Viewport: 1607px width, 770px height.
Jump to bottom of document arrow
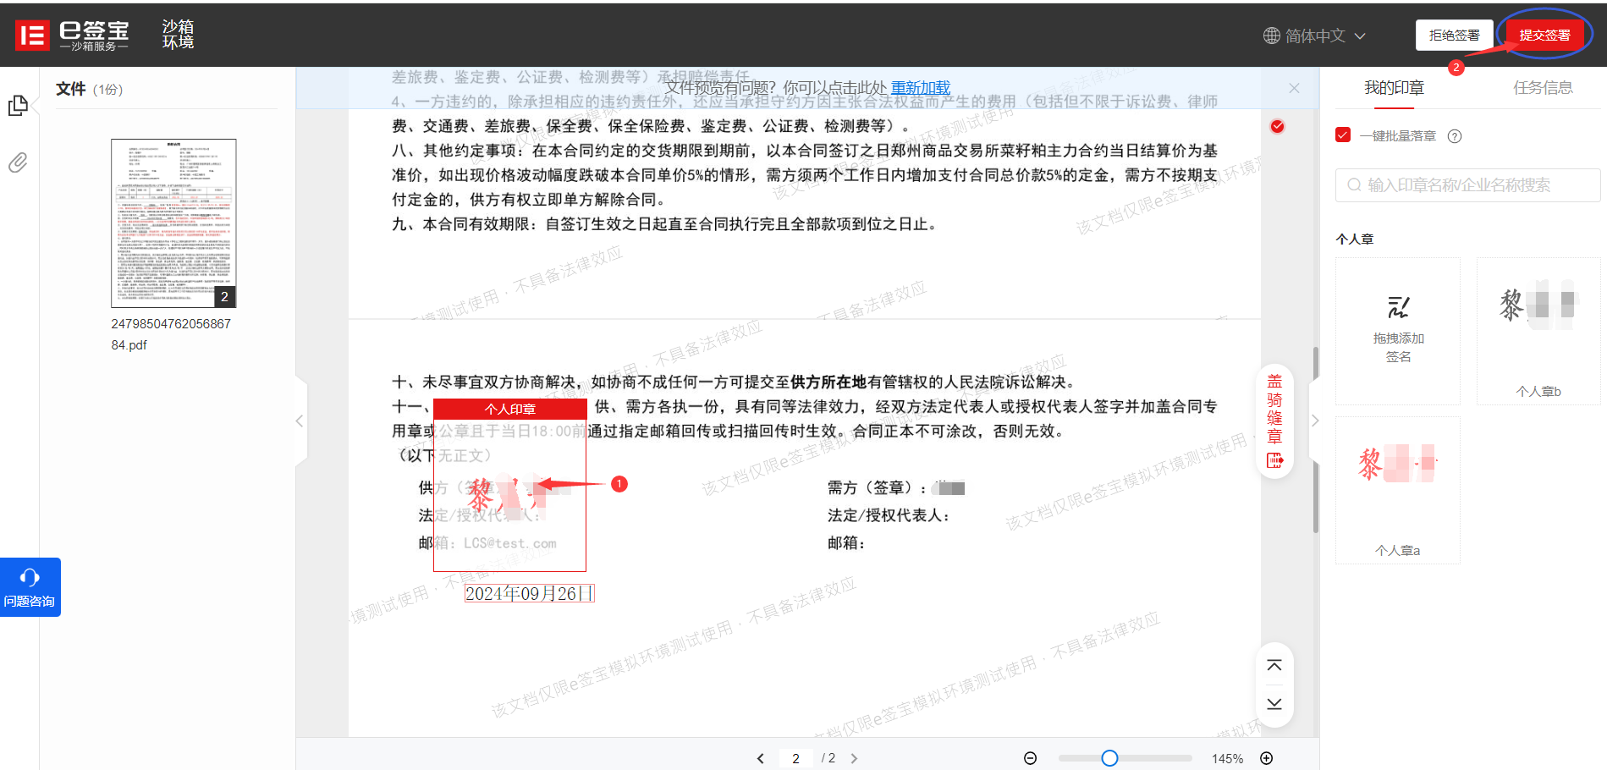click(x=1274, y=704)
